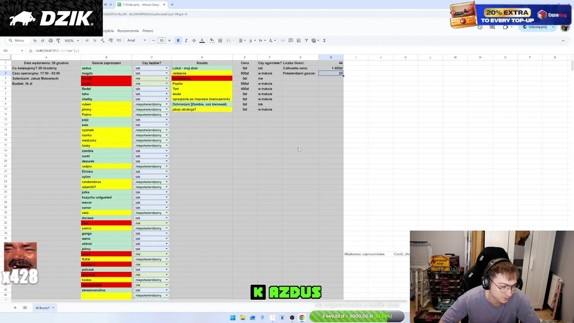Decrease font size with minus button
This screenshot has height=323, width=574.
(153, 40)
